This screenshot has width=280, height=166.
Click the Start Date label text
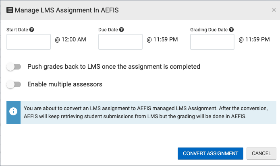17,29
